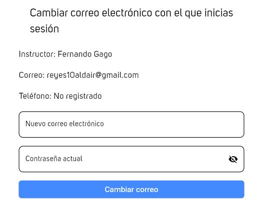
Task: Click the Nuevo correo electrónico placeholder text
Action: coord(64,124)
